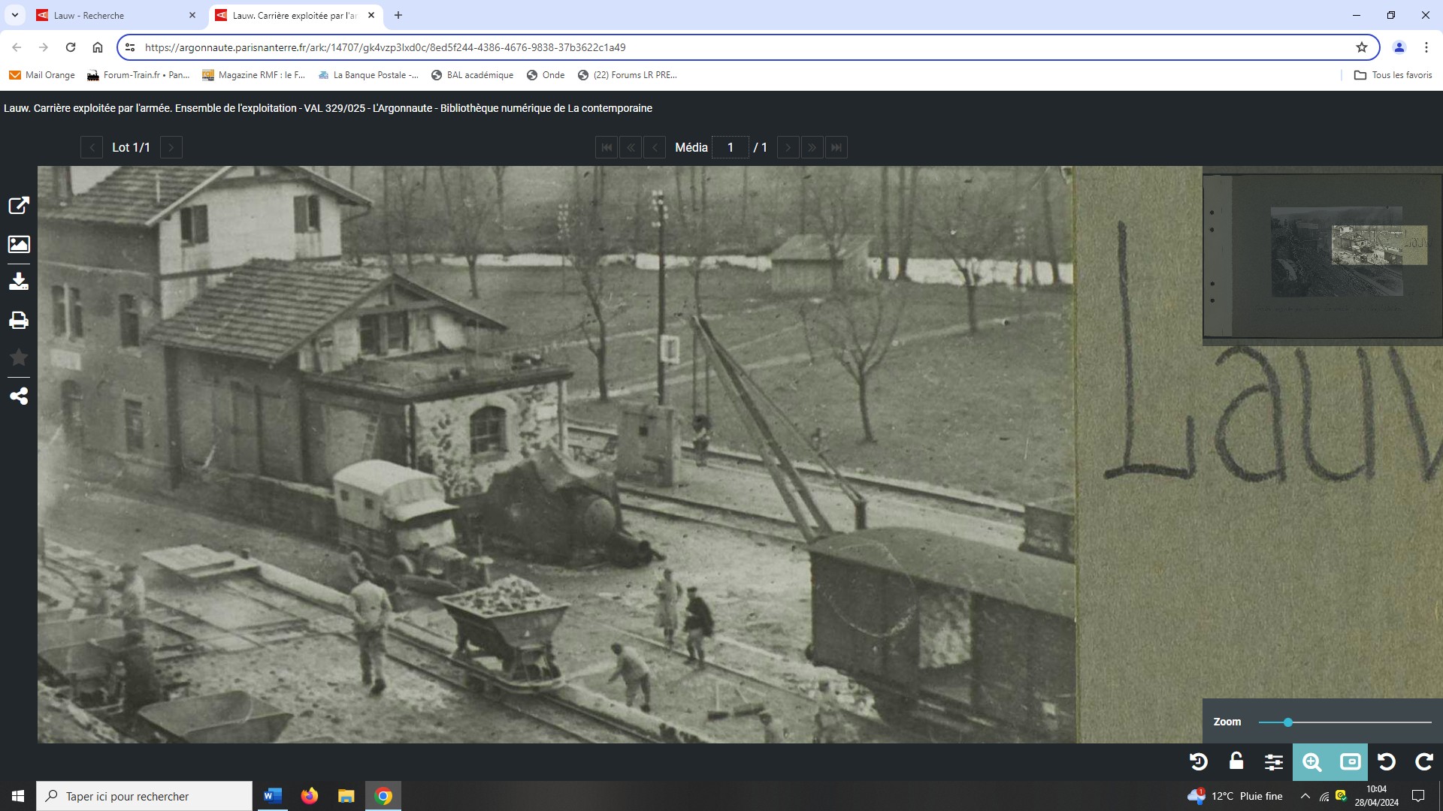This screenshot has width=1443, height=811.
Task: Add to favorites with star sidebar icon
Action: click(19, 357)
